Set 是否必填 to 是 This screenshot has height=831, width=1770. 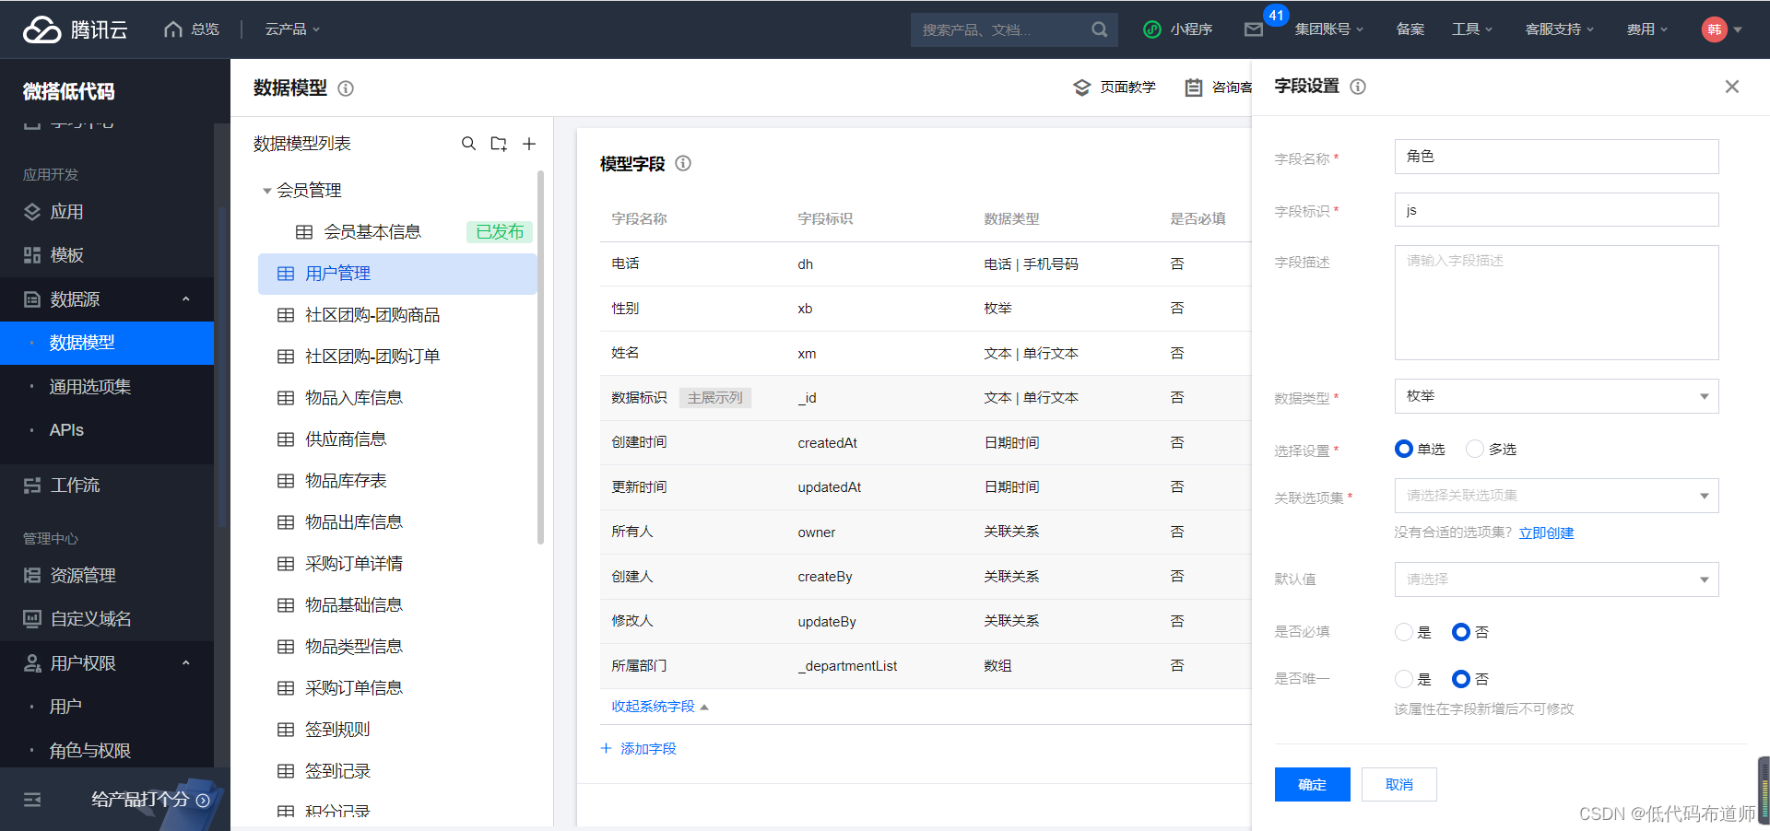(1404, 632)
